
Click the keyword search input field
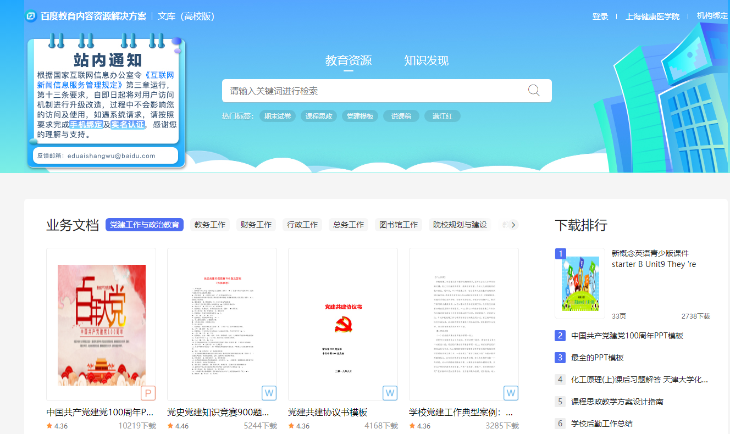point(374,91)
